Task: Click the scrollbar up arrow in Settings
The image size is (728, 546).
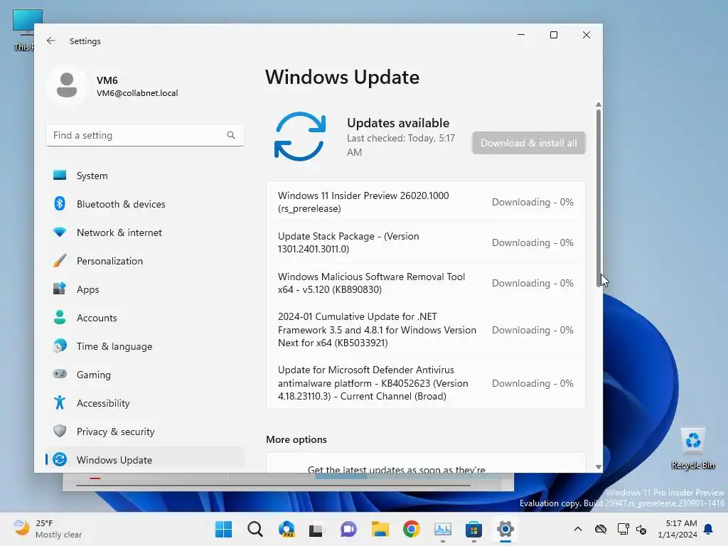Action: [599, 105]
